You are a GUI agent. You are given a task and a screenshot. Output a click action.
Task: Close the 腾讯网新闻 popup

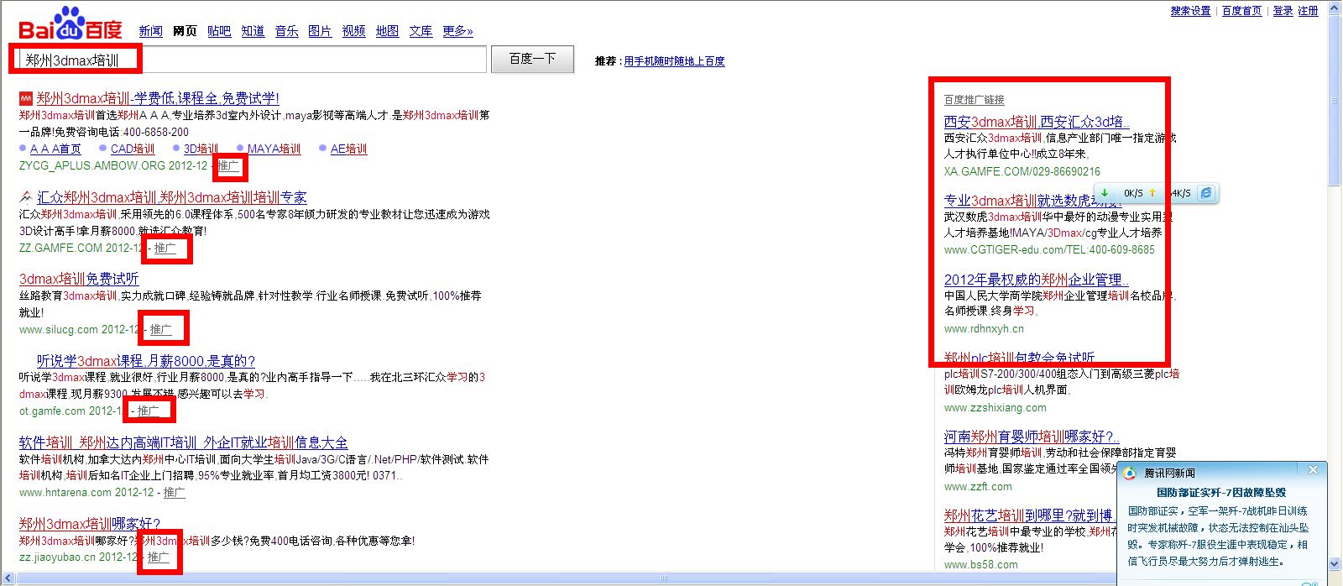click(x=1313, y=470)
